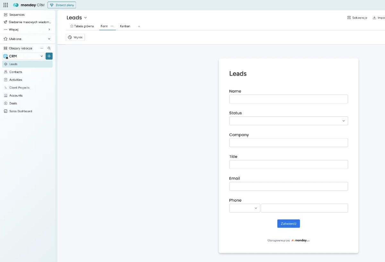Click the monday CRM logo

[29, 5]
